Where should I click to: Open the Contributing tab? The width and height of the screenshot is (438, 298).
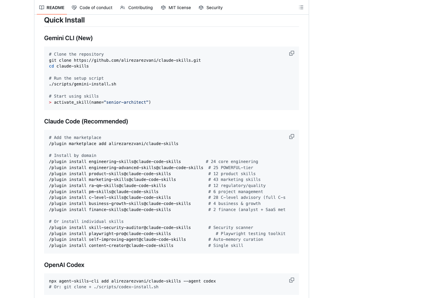point(137,8)
